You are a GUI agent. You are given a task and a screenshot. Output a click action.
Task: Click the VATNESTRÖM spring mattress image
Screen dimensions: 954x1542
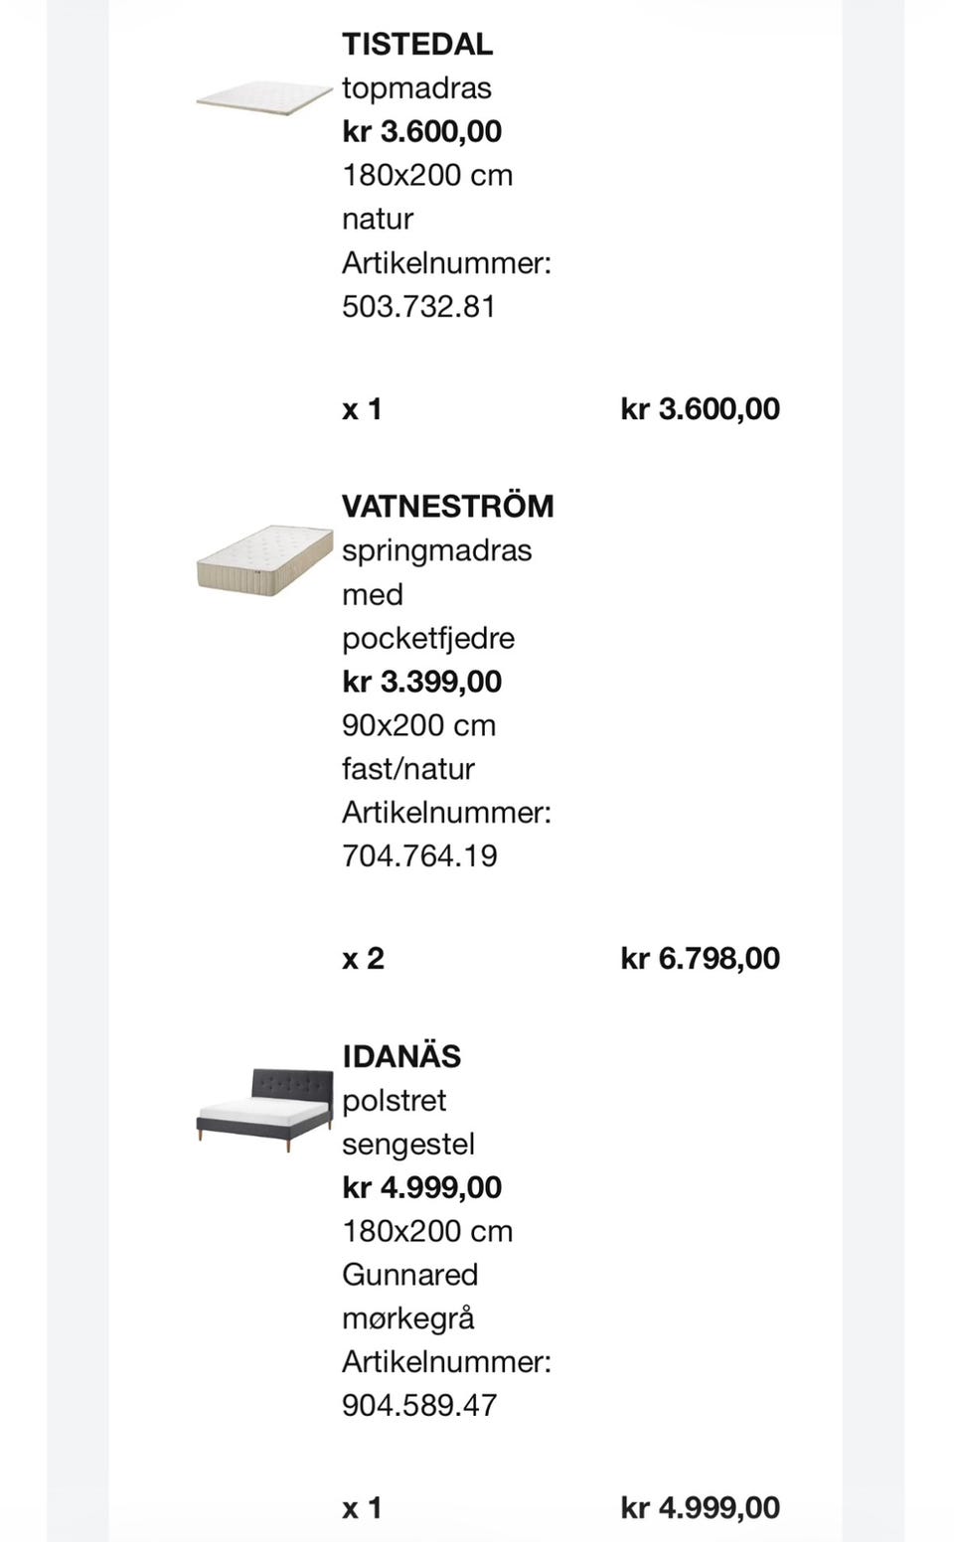point(263,560)
